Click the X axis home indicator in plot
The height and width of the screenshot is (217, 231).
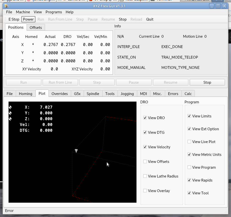click(x=10, y=107)
